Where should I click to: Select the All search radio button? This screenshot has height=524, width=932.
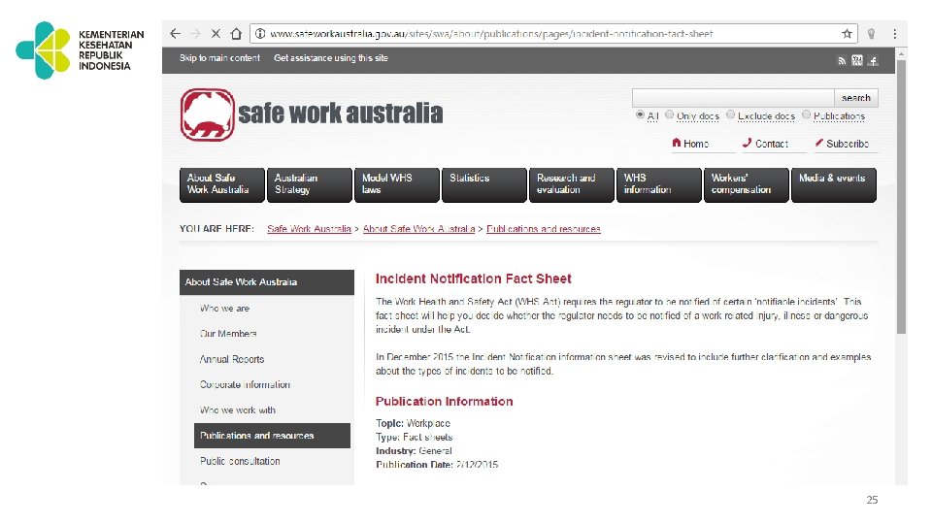[640, 115]
